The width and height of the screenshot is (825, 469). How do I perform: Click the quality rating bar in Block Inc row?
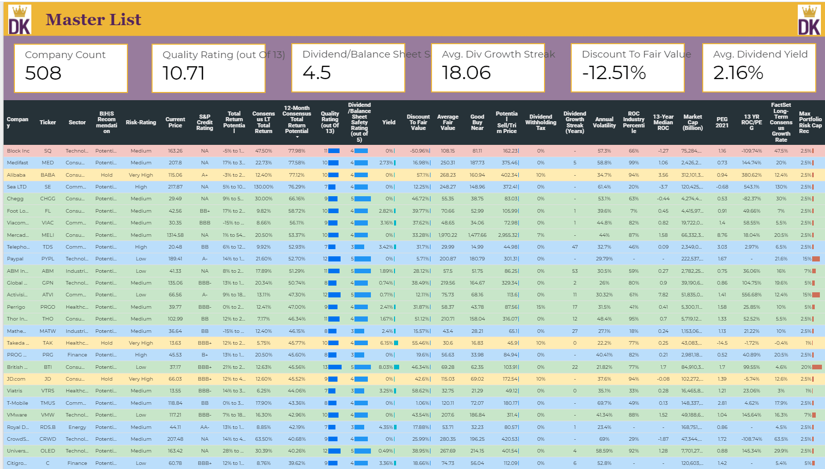coord(334,151)
